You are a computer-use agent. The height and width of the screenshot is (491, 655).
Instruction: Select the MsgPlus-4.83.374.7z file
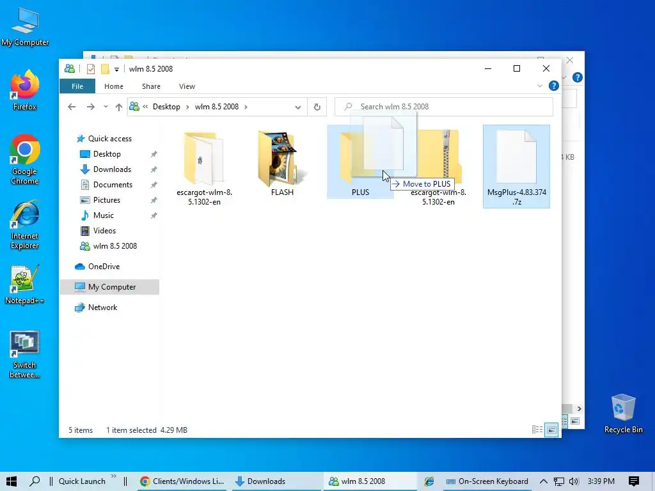click(516, 167)
